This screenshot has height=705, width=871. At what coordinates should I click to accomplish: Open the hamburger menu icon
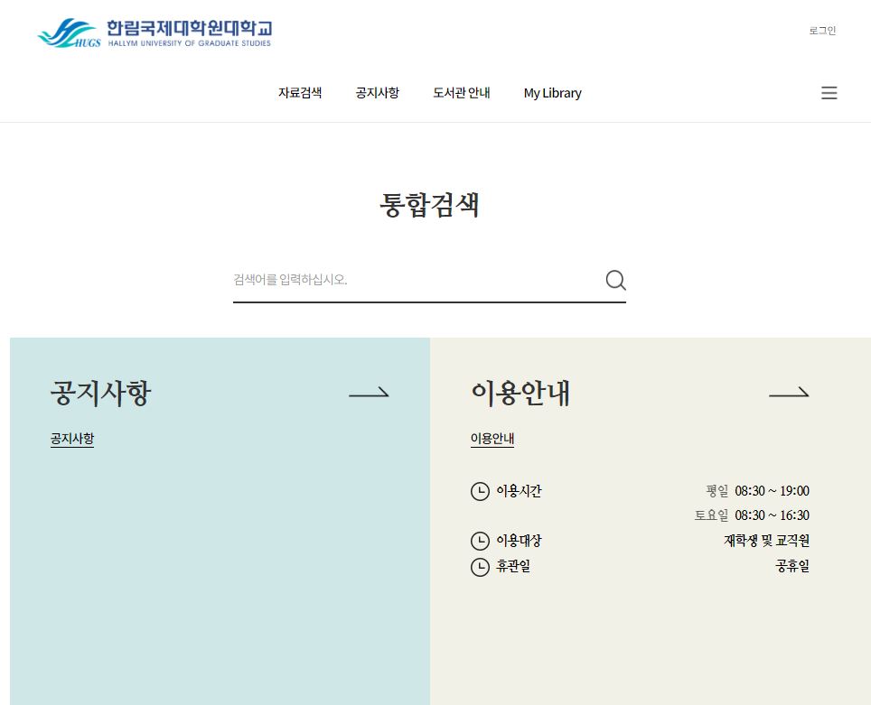point(829,93)
